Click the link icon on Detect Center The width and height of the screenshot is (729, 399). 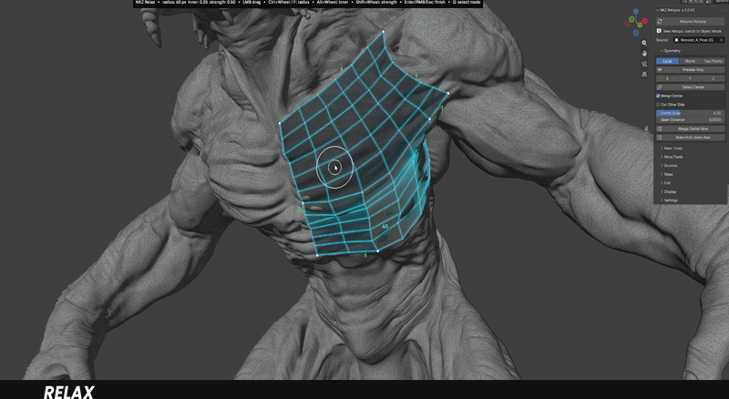[x=660, y=87]
